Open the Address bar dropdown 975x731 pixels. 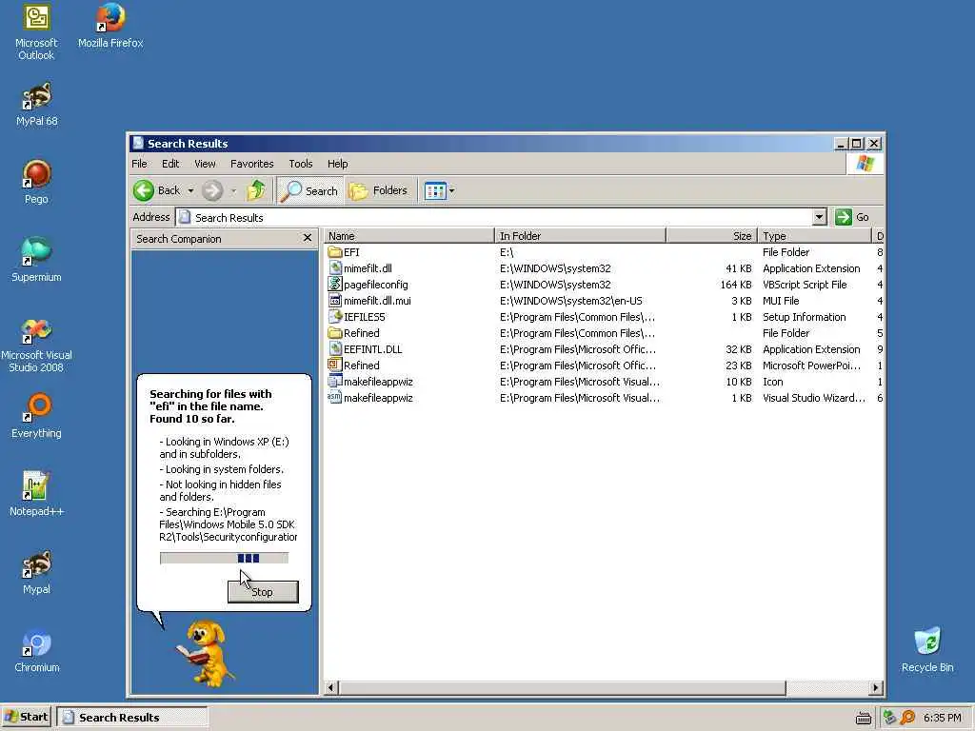pyautogui.click(x=820, y=217)
